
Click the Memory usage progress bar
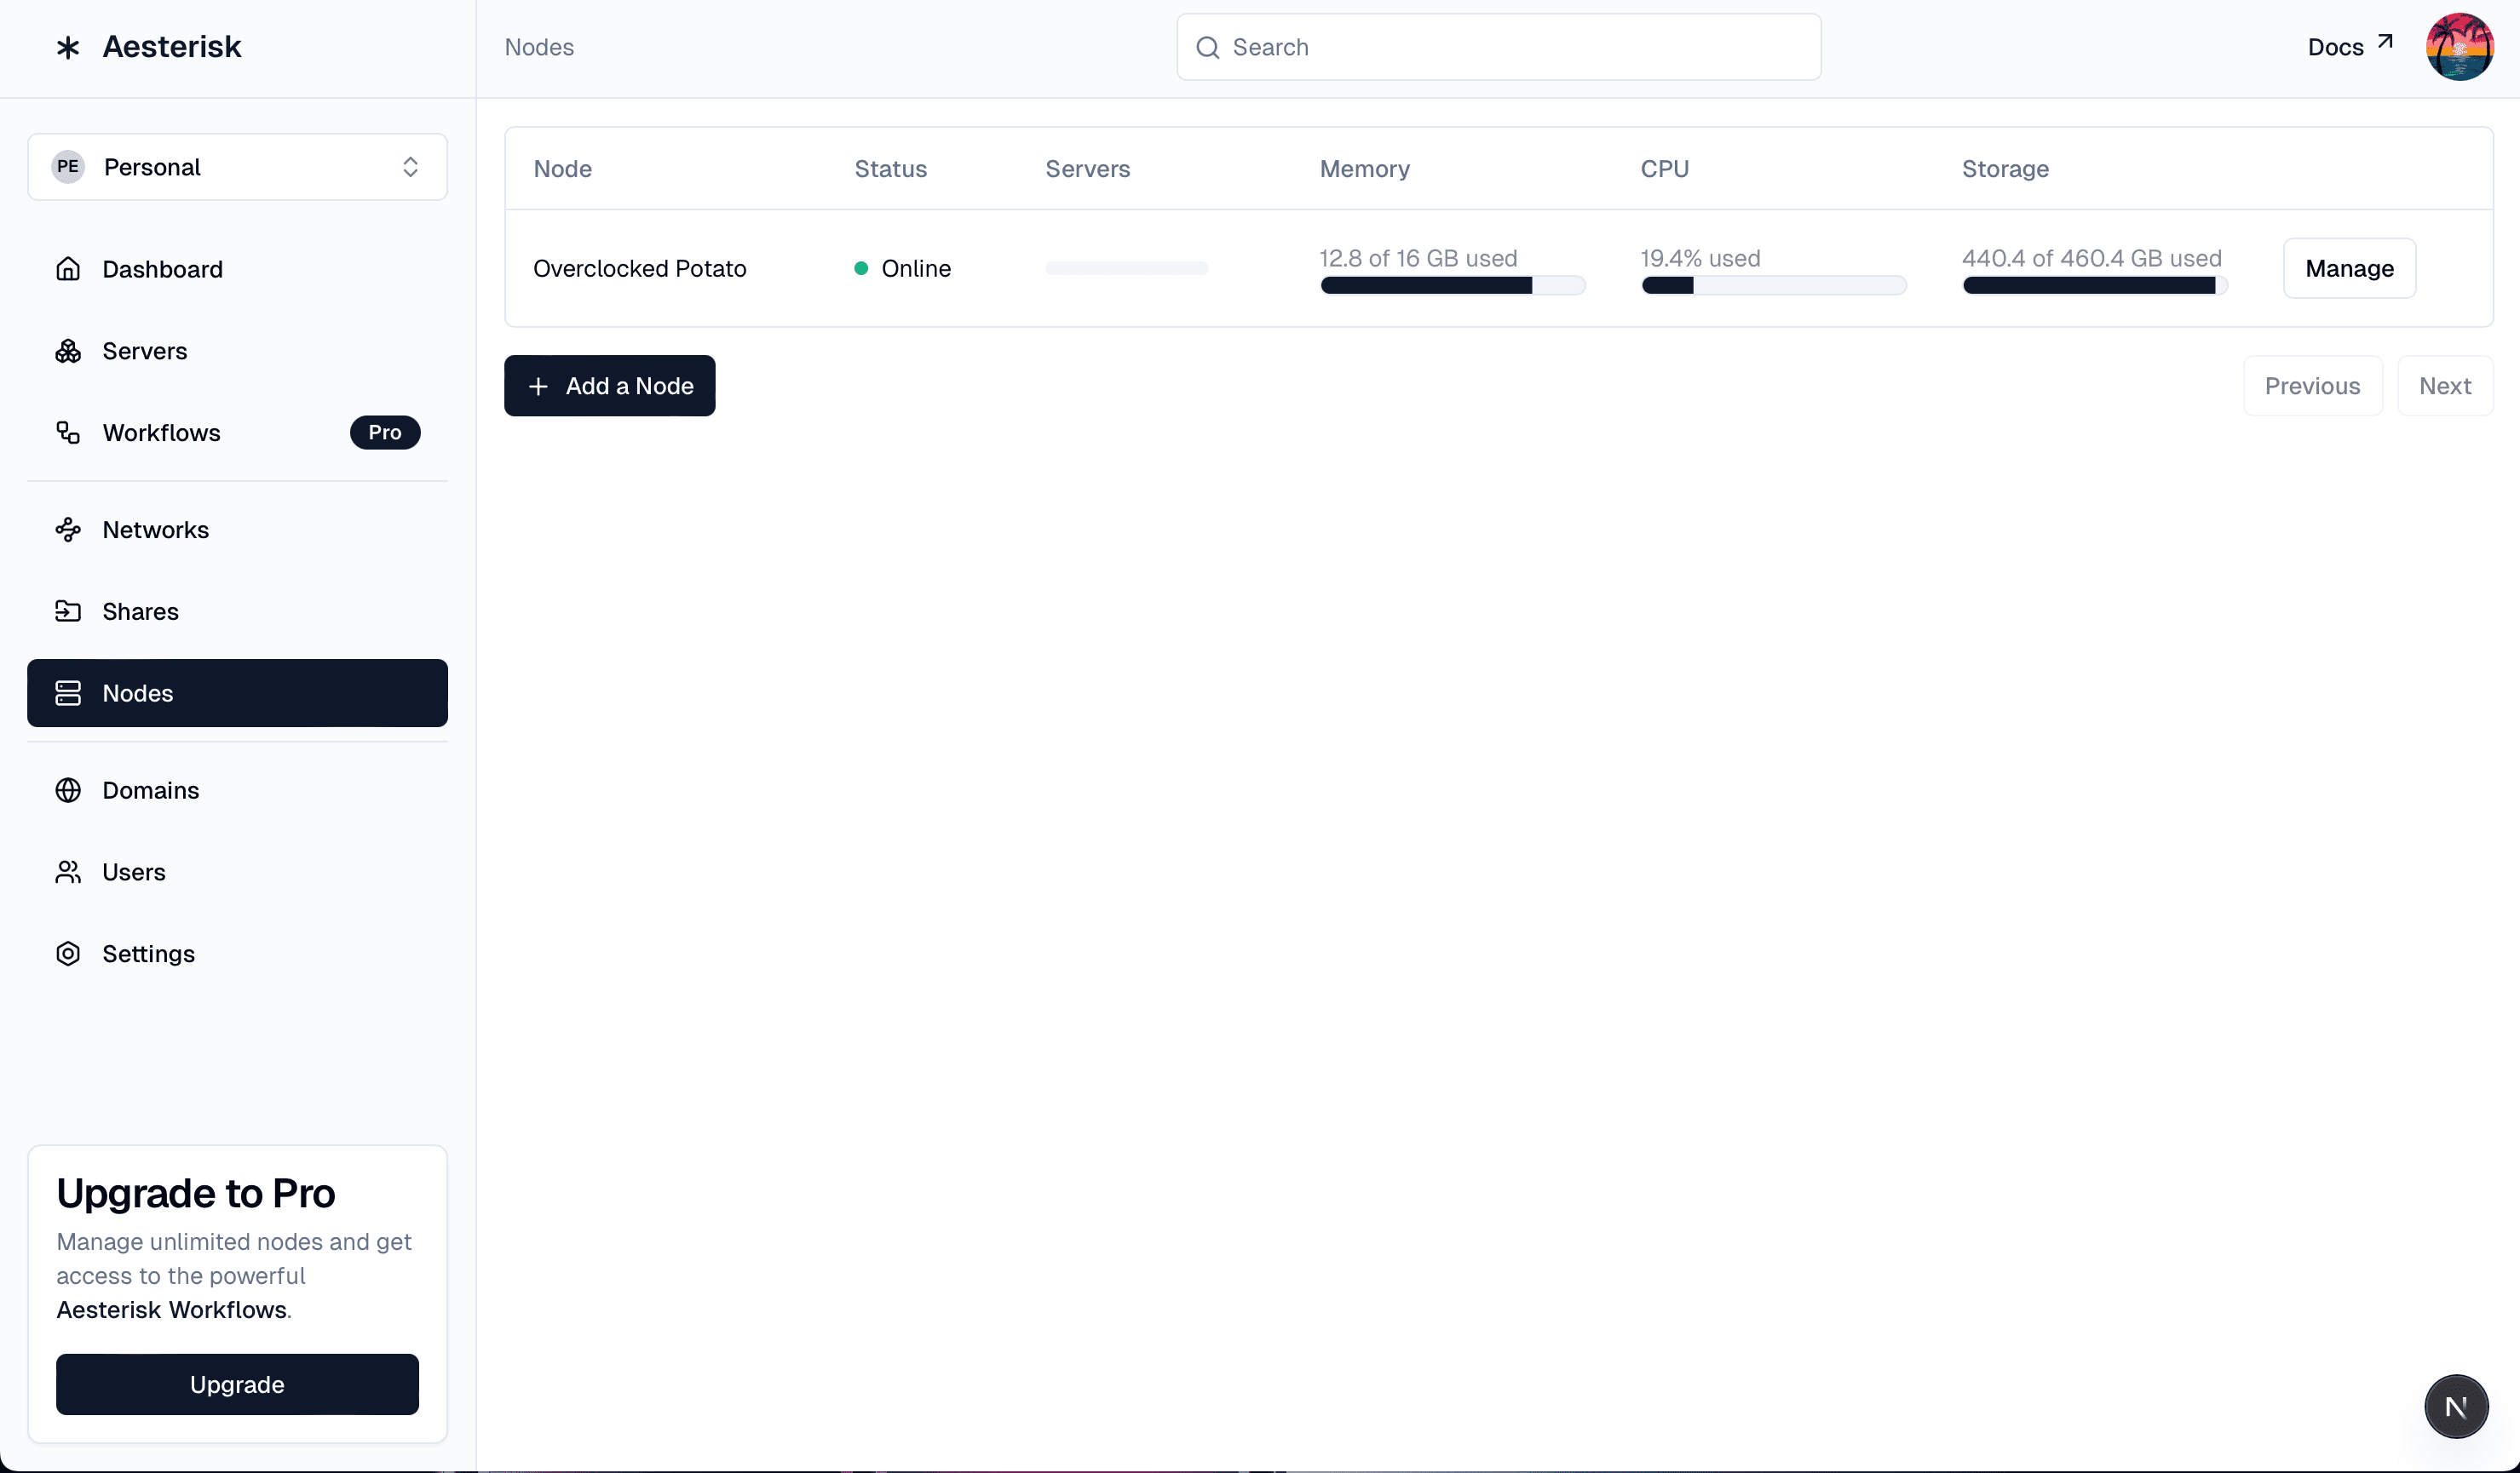coord(1452,286)
